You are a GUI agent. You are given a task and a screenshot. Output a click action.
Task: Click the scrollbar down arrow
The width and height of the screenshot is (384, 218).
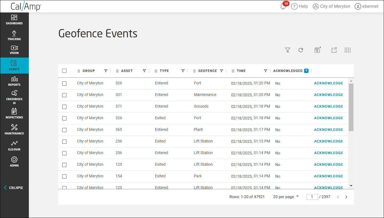click(351, 186)
